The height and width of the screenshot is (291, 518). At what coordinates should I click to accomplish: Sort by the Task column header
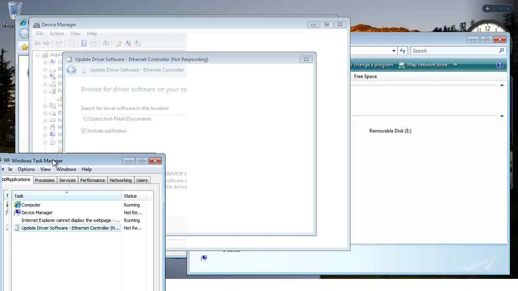67,196
